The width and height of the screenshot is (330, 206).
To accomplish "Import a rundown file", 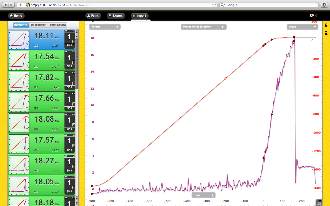I will click(139, 16).
